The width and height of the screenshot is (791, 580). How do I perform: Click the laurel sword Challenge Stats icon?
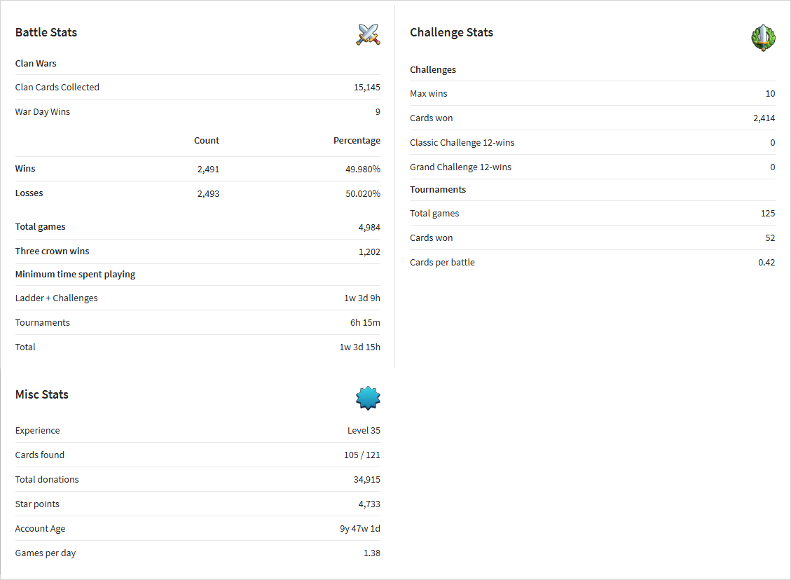click(x=763, y=37)
